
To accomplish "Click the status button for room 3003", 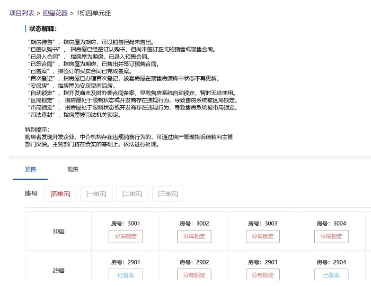I will pyautogui.click(x=263, y=236).
